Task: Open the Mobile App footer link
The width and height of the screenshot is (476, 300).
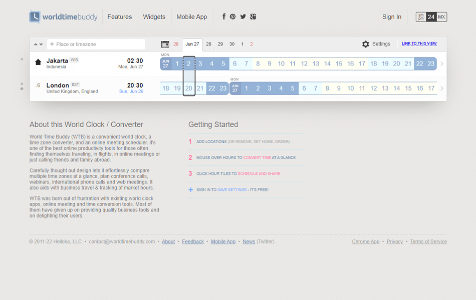Action: point(223,241)
